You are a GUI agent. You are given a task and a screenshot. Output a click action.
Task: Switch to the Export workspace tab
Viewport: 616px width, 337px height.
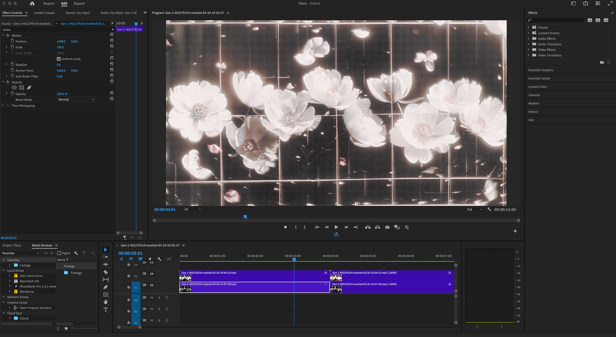(x=79, y=4)
